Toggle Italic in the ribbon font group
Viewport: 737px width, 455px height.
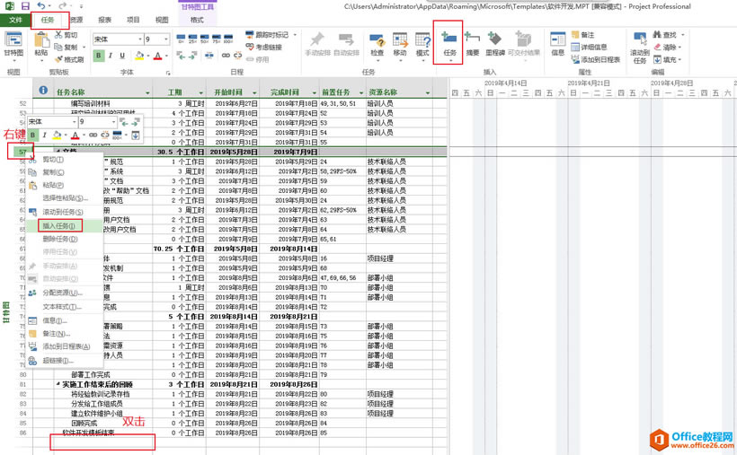pos(111,56)
